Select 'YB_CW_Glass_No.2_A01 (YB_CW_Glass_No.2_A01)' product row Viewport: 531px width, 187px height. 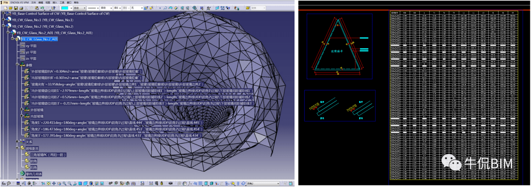click(x=55, y=33)
